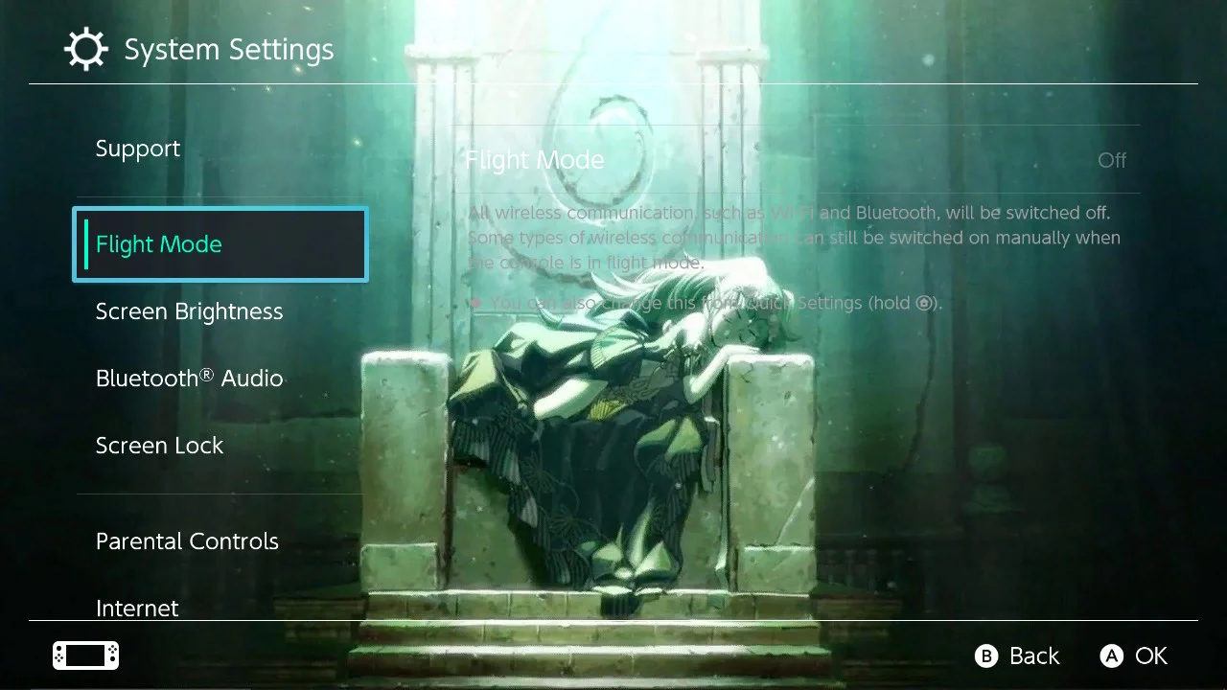This screenshot has height=690, width=1227.
Task: Click the System Settings title text
Action: coord(229,49)
